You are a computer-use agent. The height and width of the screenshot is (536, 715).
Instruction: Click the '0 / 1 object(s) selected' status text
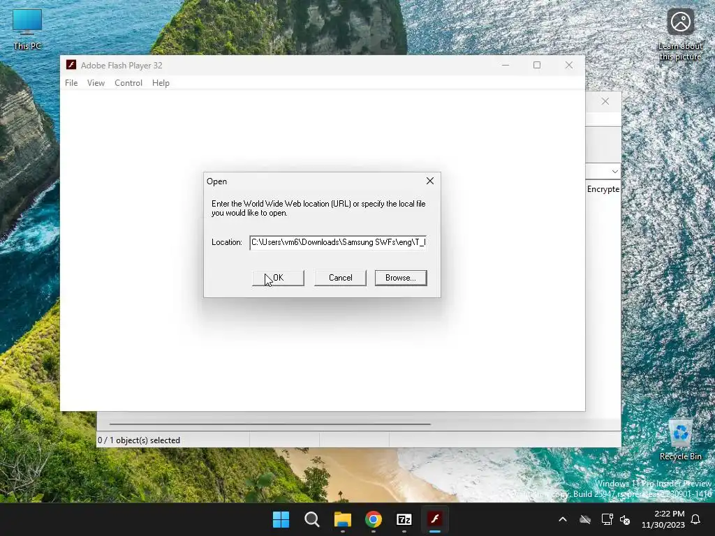point(139,440)
